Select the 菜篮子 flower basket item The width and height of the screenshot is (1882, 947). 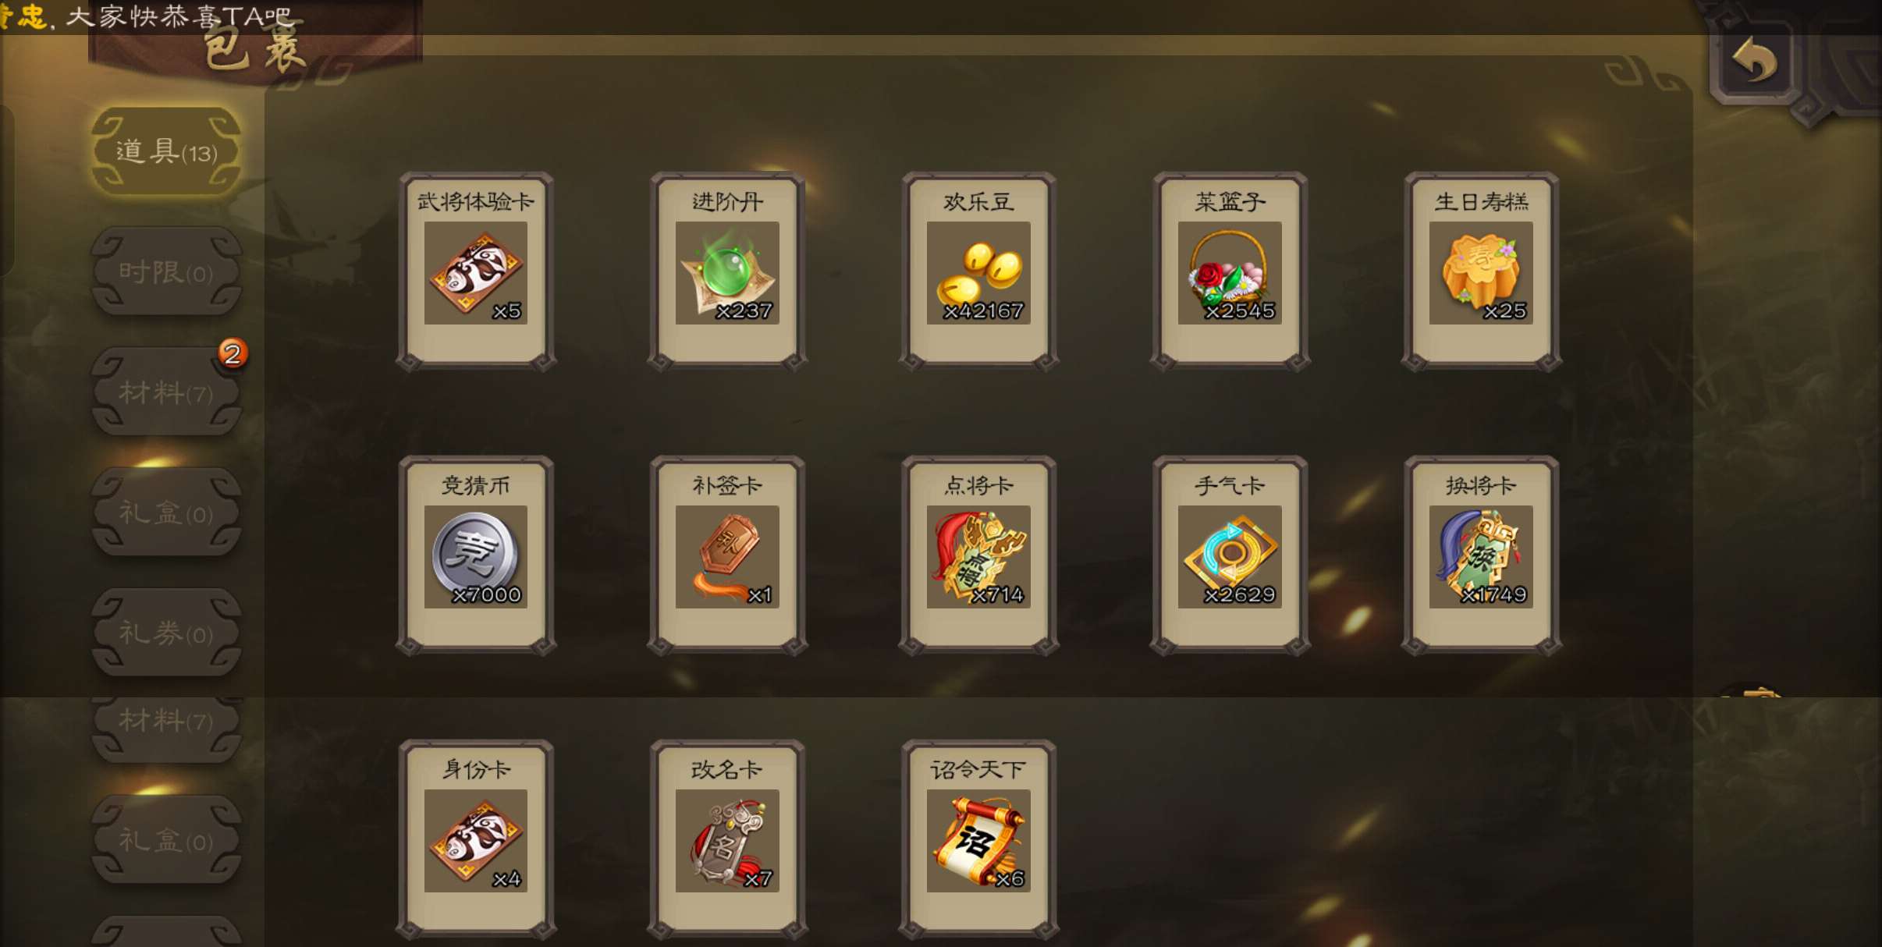tap(1230, 271)
